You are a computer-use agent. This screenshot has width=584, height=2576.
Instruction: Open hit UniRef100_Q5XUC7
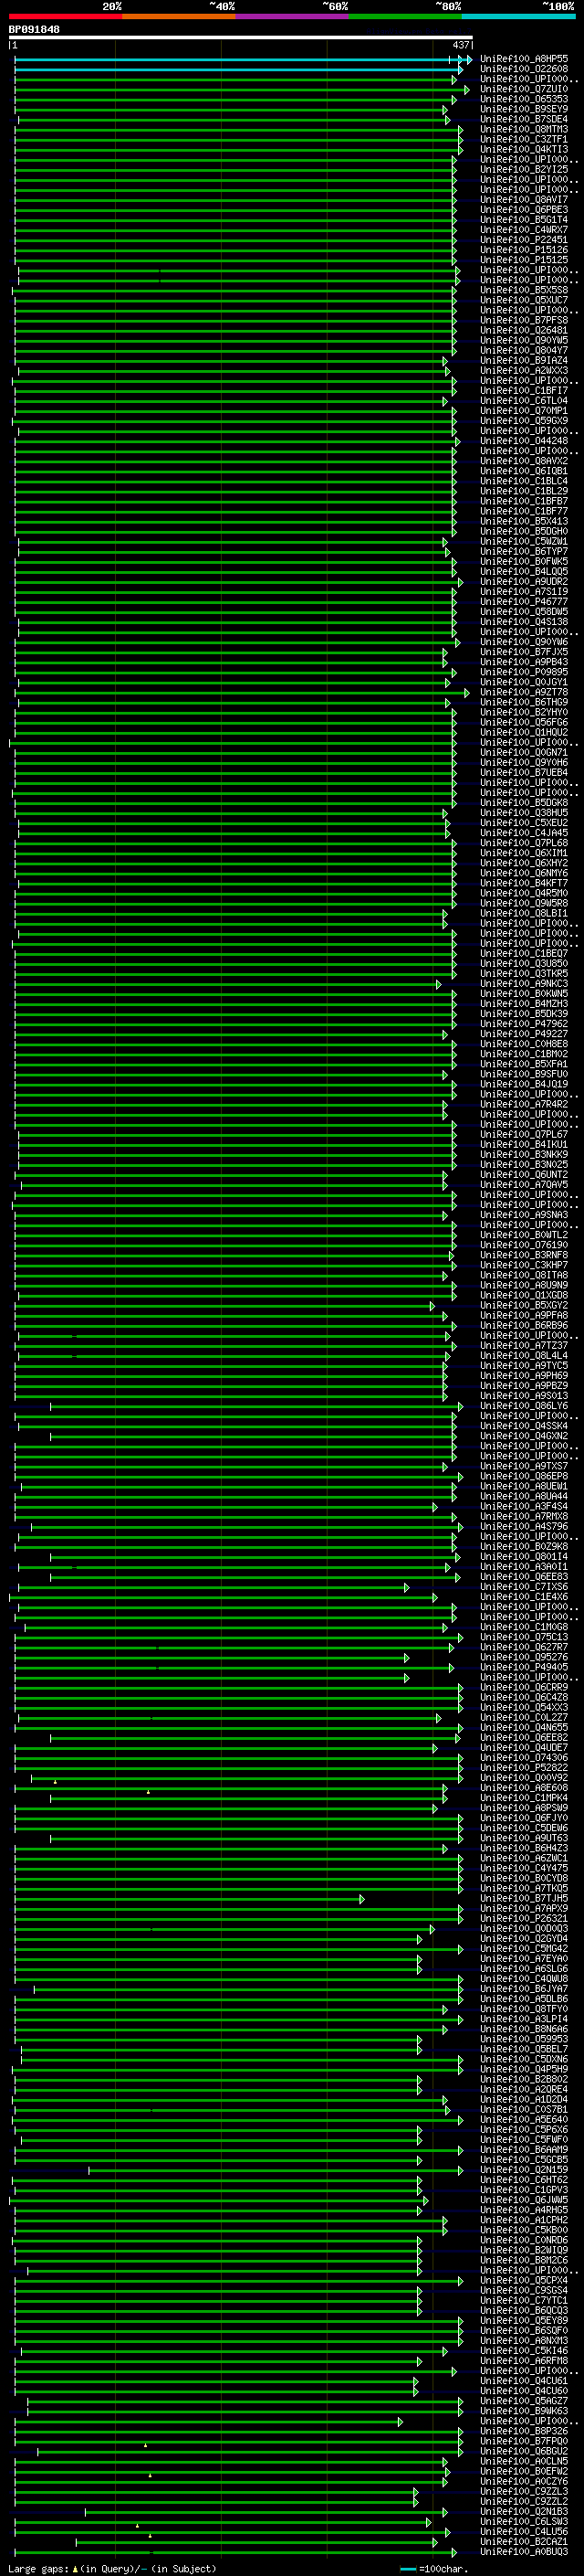524,300
